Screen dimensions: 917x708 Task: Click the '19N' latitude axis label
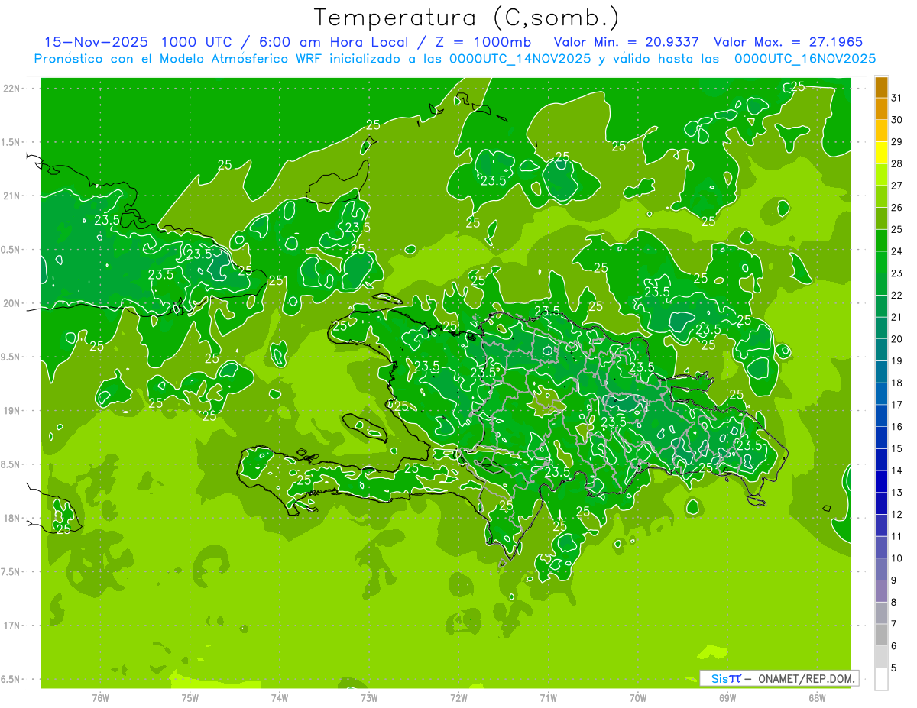click(x=12, y=411)
